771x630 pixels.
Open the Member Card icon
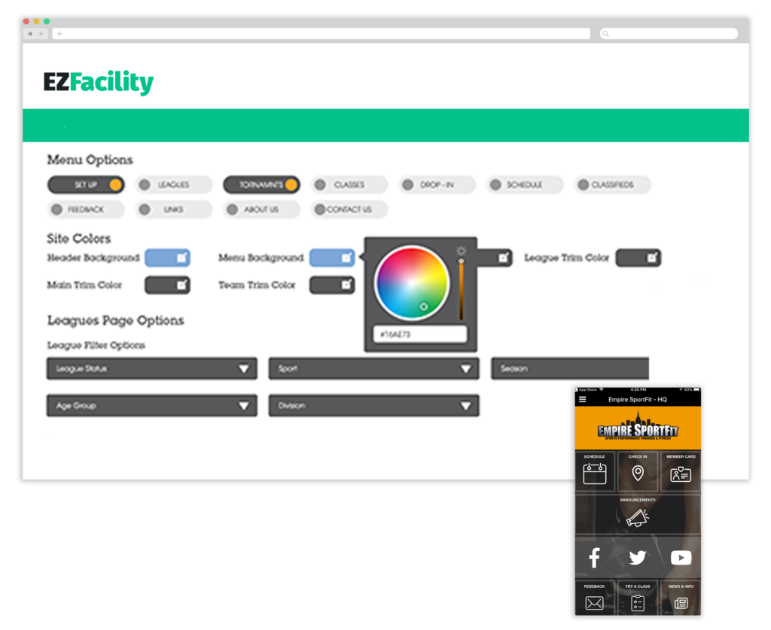click(x=681, y=474)
